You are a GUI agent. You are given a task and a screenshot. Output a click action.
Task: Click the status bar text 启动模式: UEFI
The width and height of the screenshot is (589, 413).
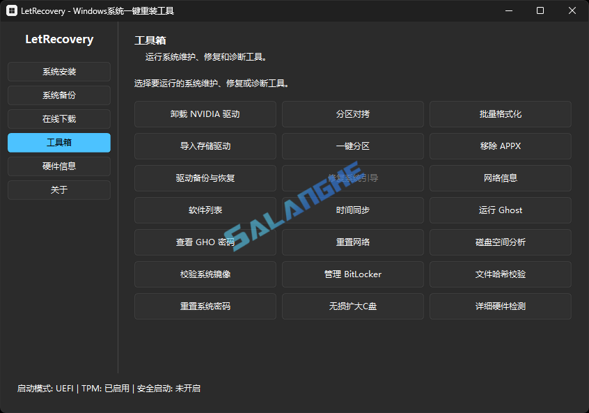pyautogui.click(x=45, y=389)
